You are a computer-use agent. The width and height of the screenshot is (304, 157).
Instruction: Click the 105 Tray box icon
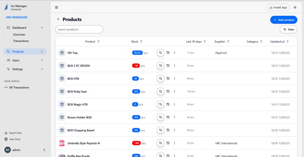(62, 52)
